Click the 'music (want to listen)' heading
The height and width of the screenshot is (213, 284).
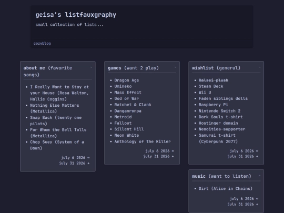[x=221, y=176]
